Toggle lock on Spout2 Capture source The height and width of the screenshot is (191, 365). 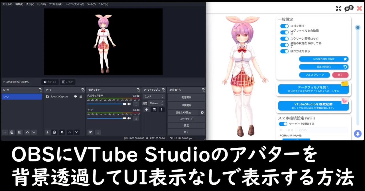pos(81,96)
